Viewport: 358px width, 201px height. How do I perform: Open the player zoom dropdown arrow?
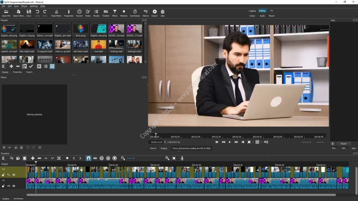pyautogui.click(x=253, y=142)
